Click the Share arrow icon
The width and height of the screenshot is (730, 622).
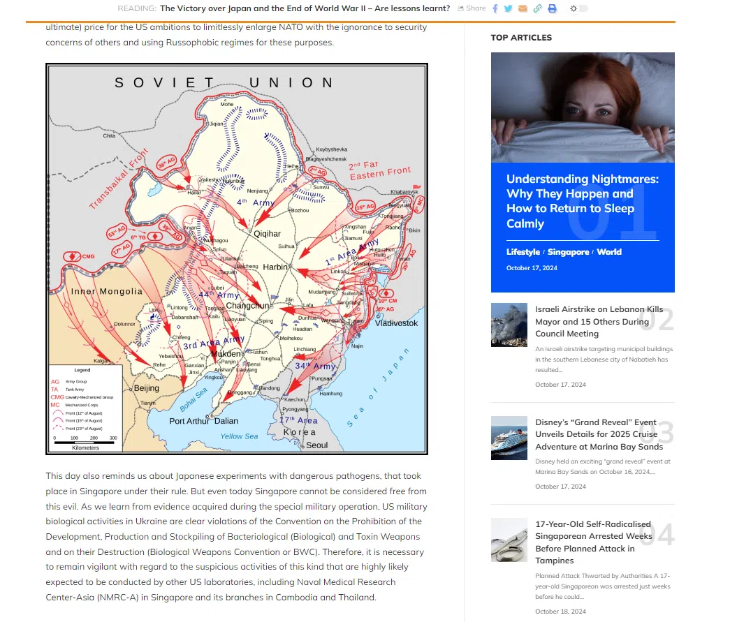461,8
